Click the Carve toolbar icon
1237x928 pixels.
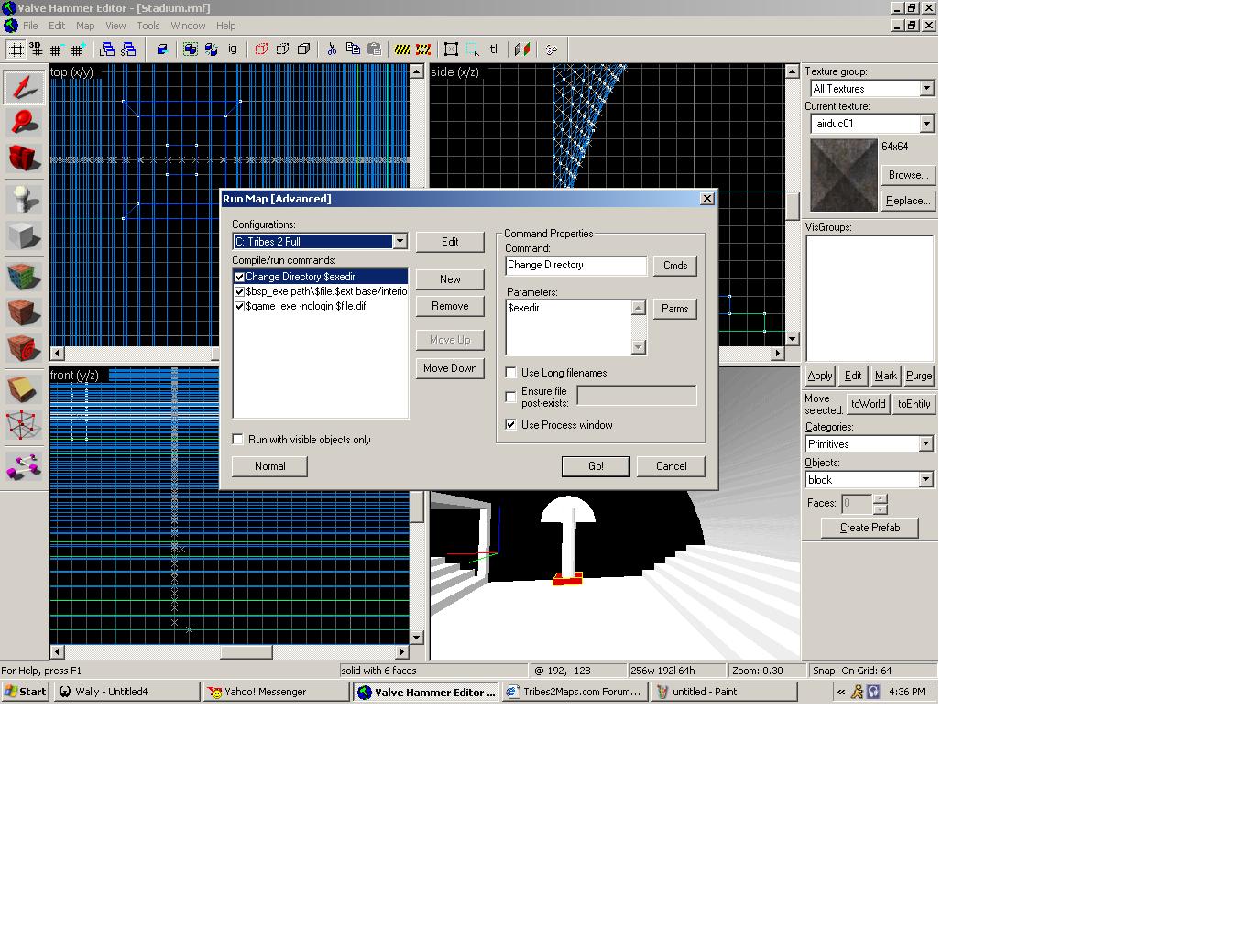161,49
